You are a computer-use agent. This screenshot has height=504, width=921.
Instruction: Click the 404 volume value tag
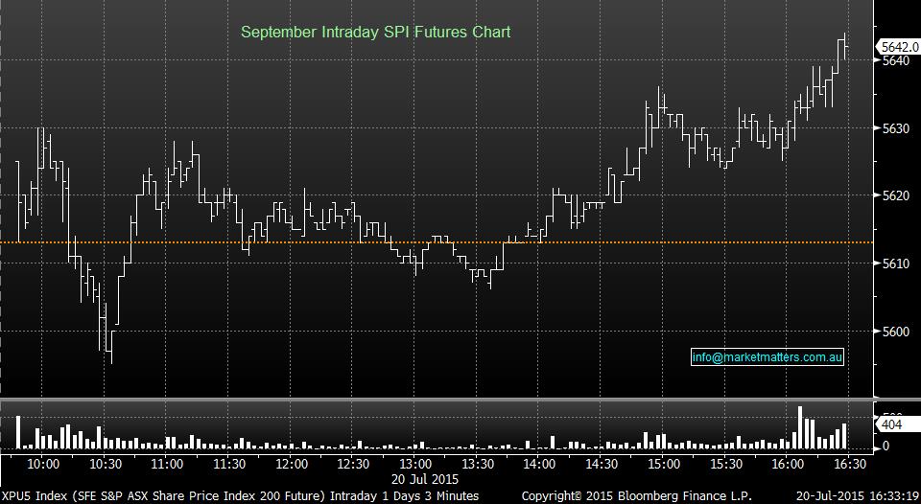point(892,423)
